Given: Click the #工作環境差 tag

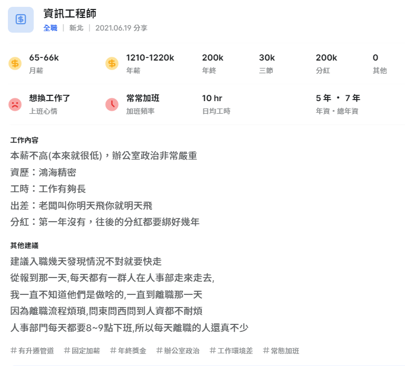Looking at the screenshot, I should click(x=231, y=351).
